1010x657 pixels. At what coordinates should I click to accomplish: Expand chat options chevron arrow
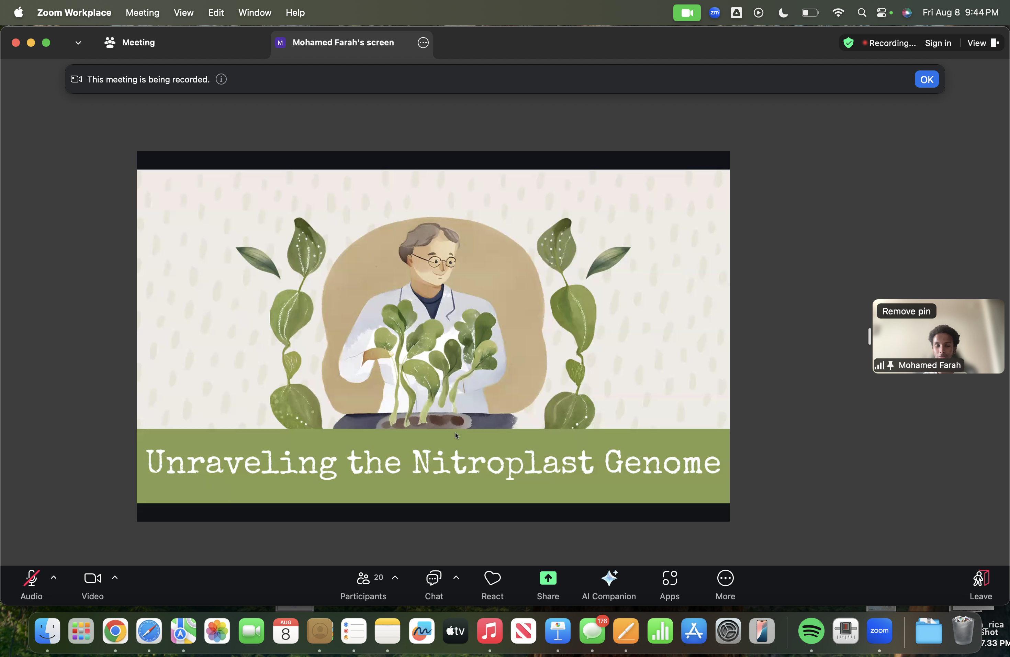456,578
